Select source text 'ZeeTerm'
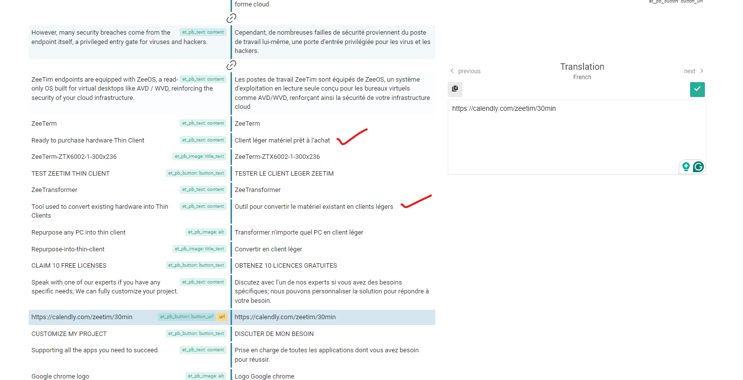This screenshot has width=743, height=380. point(44,124)
